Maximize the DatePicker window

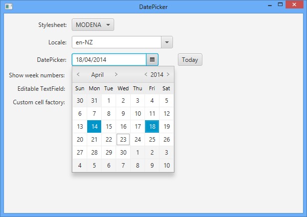(x=280, y=5)
